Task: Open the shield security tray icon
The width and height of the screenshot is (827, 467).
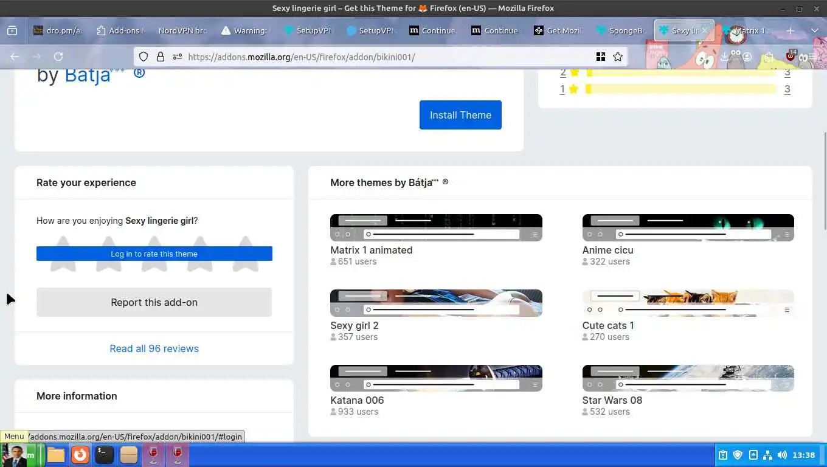Action: click(x=738, y=455)
